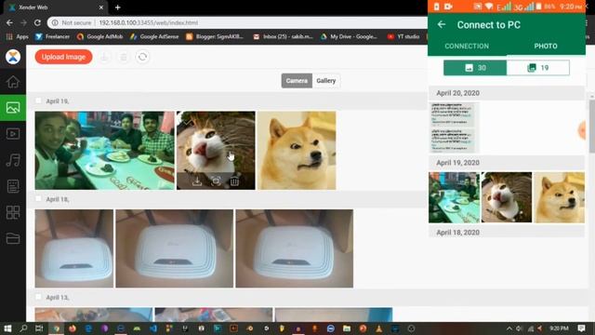Open Firefox from the taskbar
The width and height of the screenshot is (595, 335).
[73, 328]
